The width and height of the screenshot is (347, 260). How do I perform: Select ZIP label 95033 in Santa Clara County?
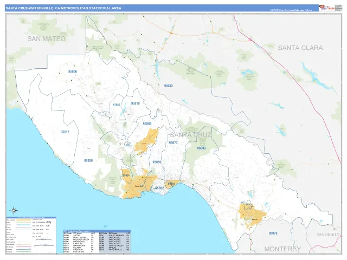[168, 86]
